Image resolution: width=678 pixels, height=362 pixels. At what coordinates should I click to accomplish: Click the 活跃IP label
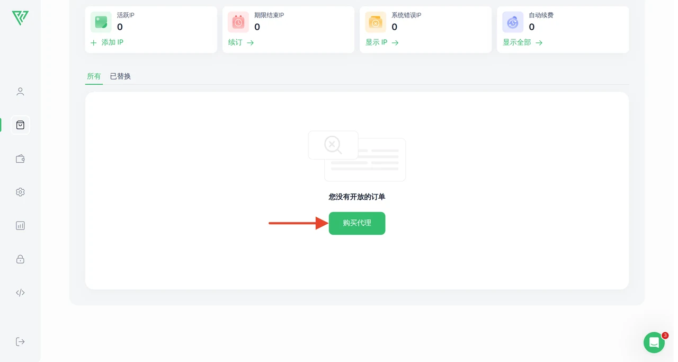pyautogui.click(x=126, y=15)
